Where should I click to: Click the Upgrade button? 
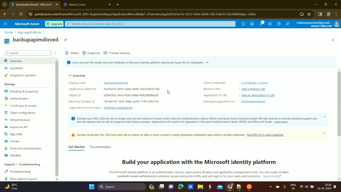point(54,24)
